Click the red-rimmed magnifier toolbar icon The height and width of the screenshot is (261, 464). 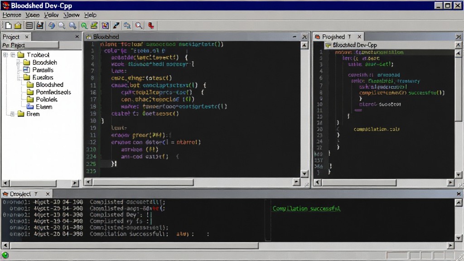139,25
